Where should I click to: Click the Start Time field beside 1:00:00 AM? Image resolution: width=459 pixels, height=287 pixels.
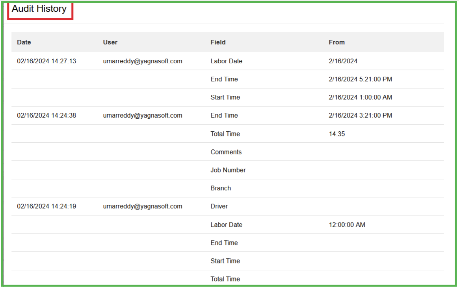[x=225, y=97]
